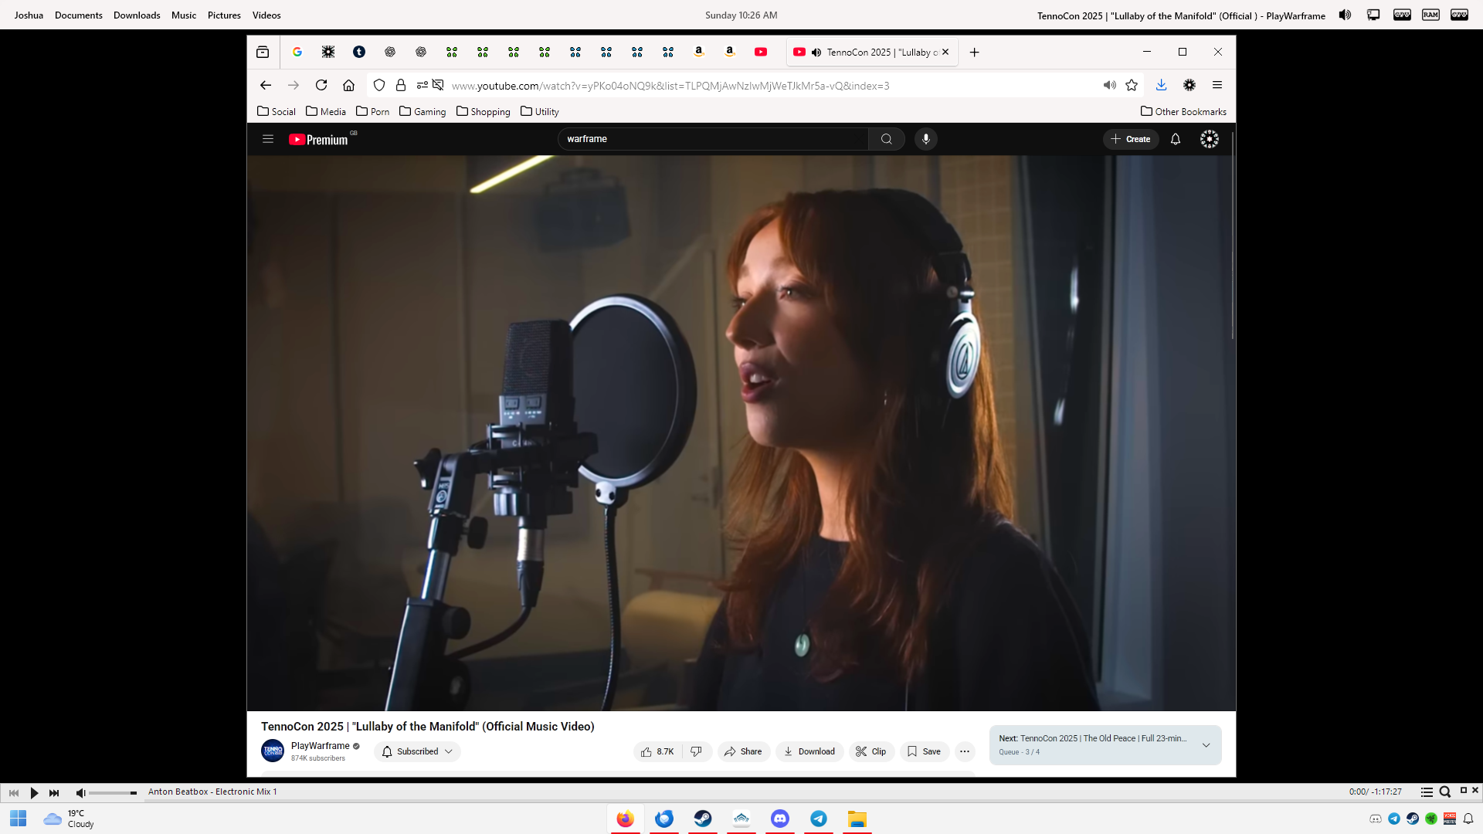This screenshot has width=1483, height=834.
Task: Open the Documents top bar shortcut
Action: [x=79, y=15]
